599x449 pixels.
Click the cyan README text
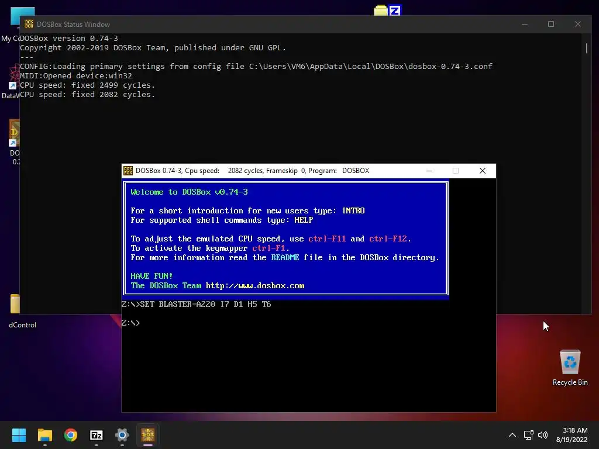point(285,258)
